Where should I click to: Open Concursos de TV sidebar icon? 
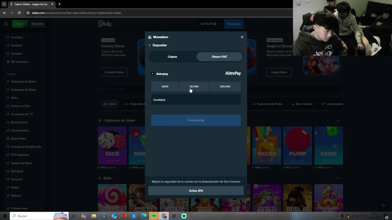tap(8, 114)
